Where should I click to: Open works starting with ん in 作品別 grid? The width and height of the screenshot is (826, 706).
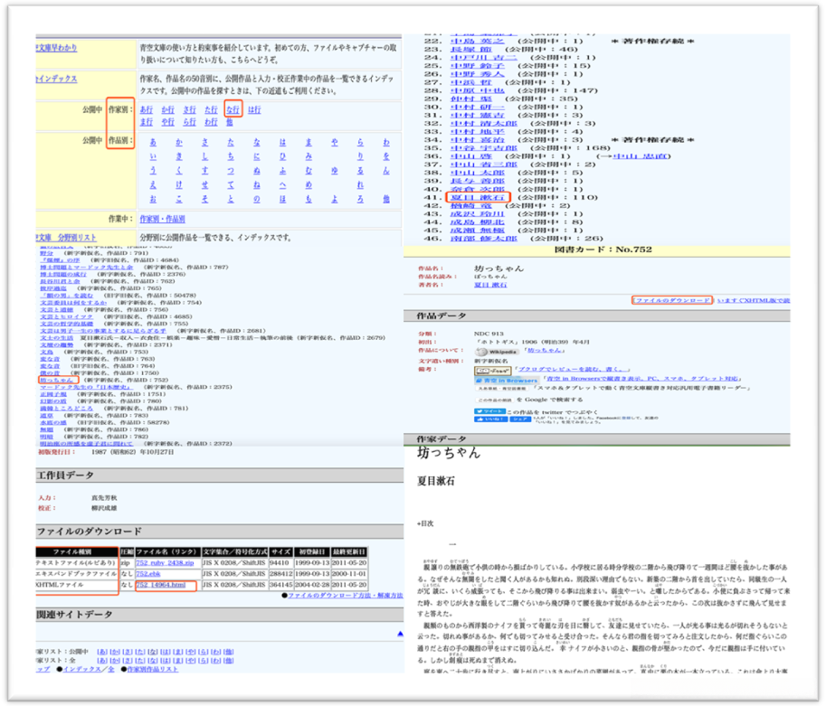click(x=386, y=171)
